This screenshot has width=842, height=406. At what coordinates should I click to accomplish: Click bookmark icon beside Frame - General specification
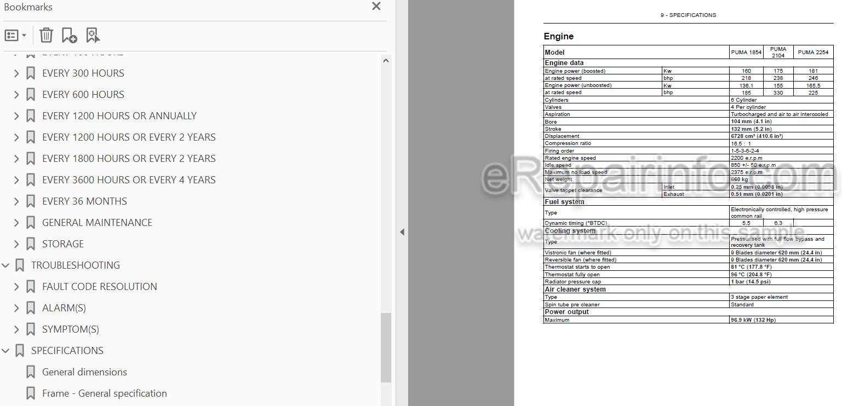coord(31,393)
